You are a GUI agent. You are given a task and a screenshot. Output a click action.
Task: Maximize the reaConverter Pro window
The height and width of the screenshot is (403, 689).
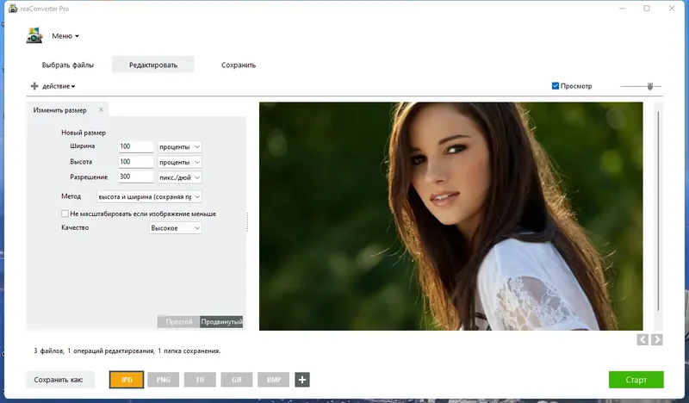pyautogui.click(x=647, y=9)
